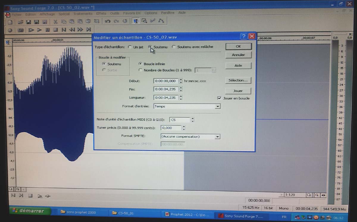Click Rewind in the transport toolbar
357x222 pixels.
coord(72,30)
